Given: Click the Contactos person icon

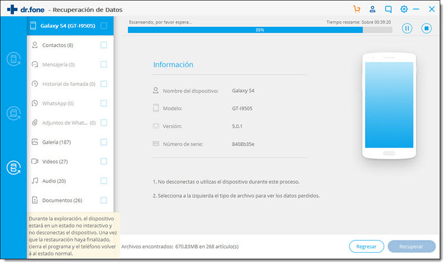Looking at the screenshot, I should pyautogui.click(x=35, y=45).
